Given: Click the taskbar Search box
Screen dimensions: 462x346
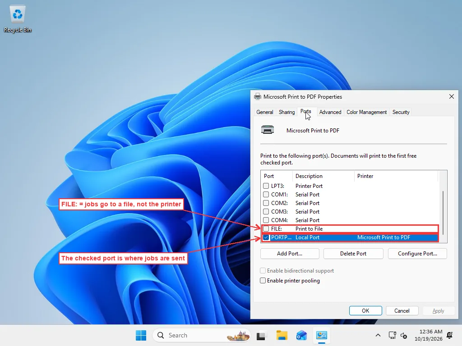Looking at the screenshot, I should tap(202, 335).
